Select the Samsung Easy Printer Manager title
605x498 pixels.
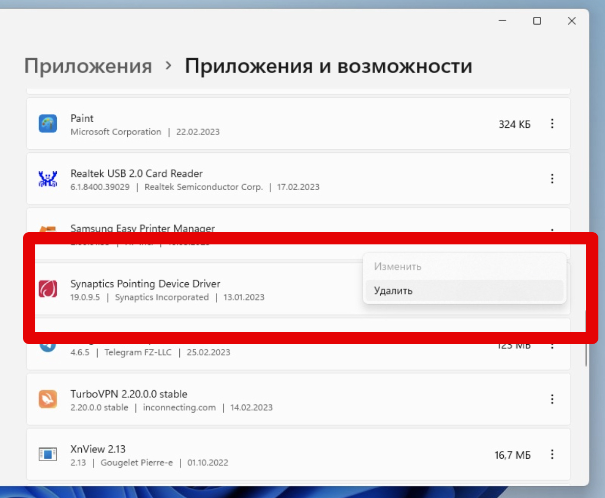[x=143, y=228]
